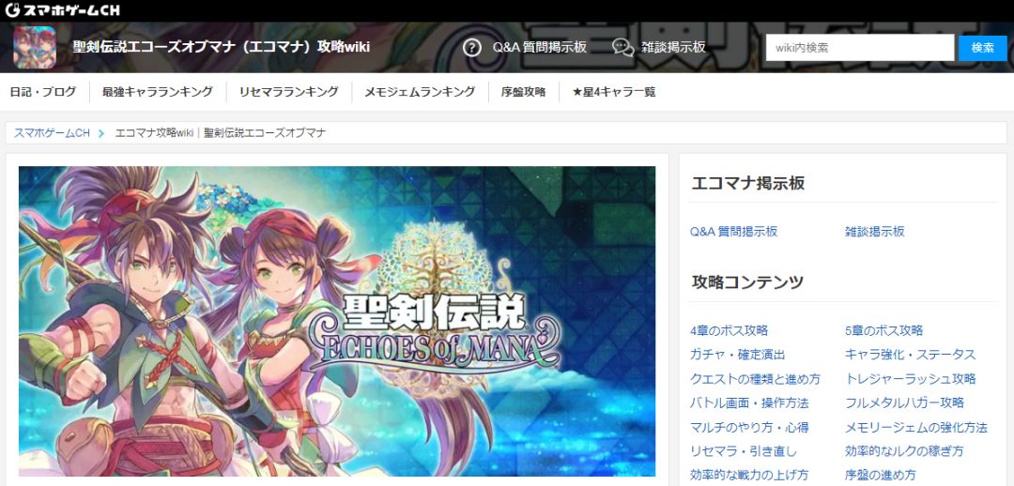Open 最強キャラランキング menu item
Screen dimensions: 1014x486
click(157, 92)
